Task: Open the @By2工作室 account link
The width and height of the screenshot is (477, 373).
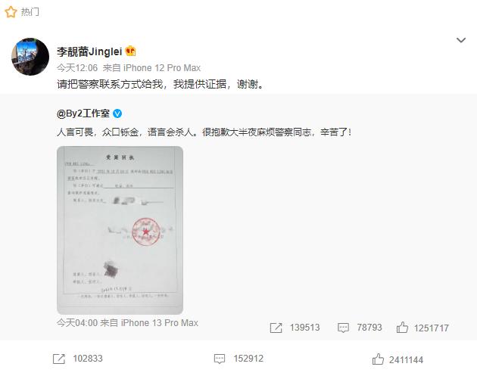Action: [x=83, y=113]
